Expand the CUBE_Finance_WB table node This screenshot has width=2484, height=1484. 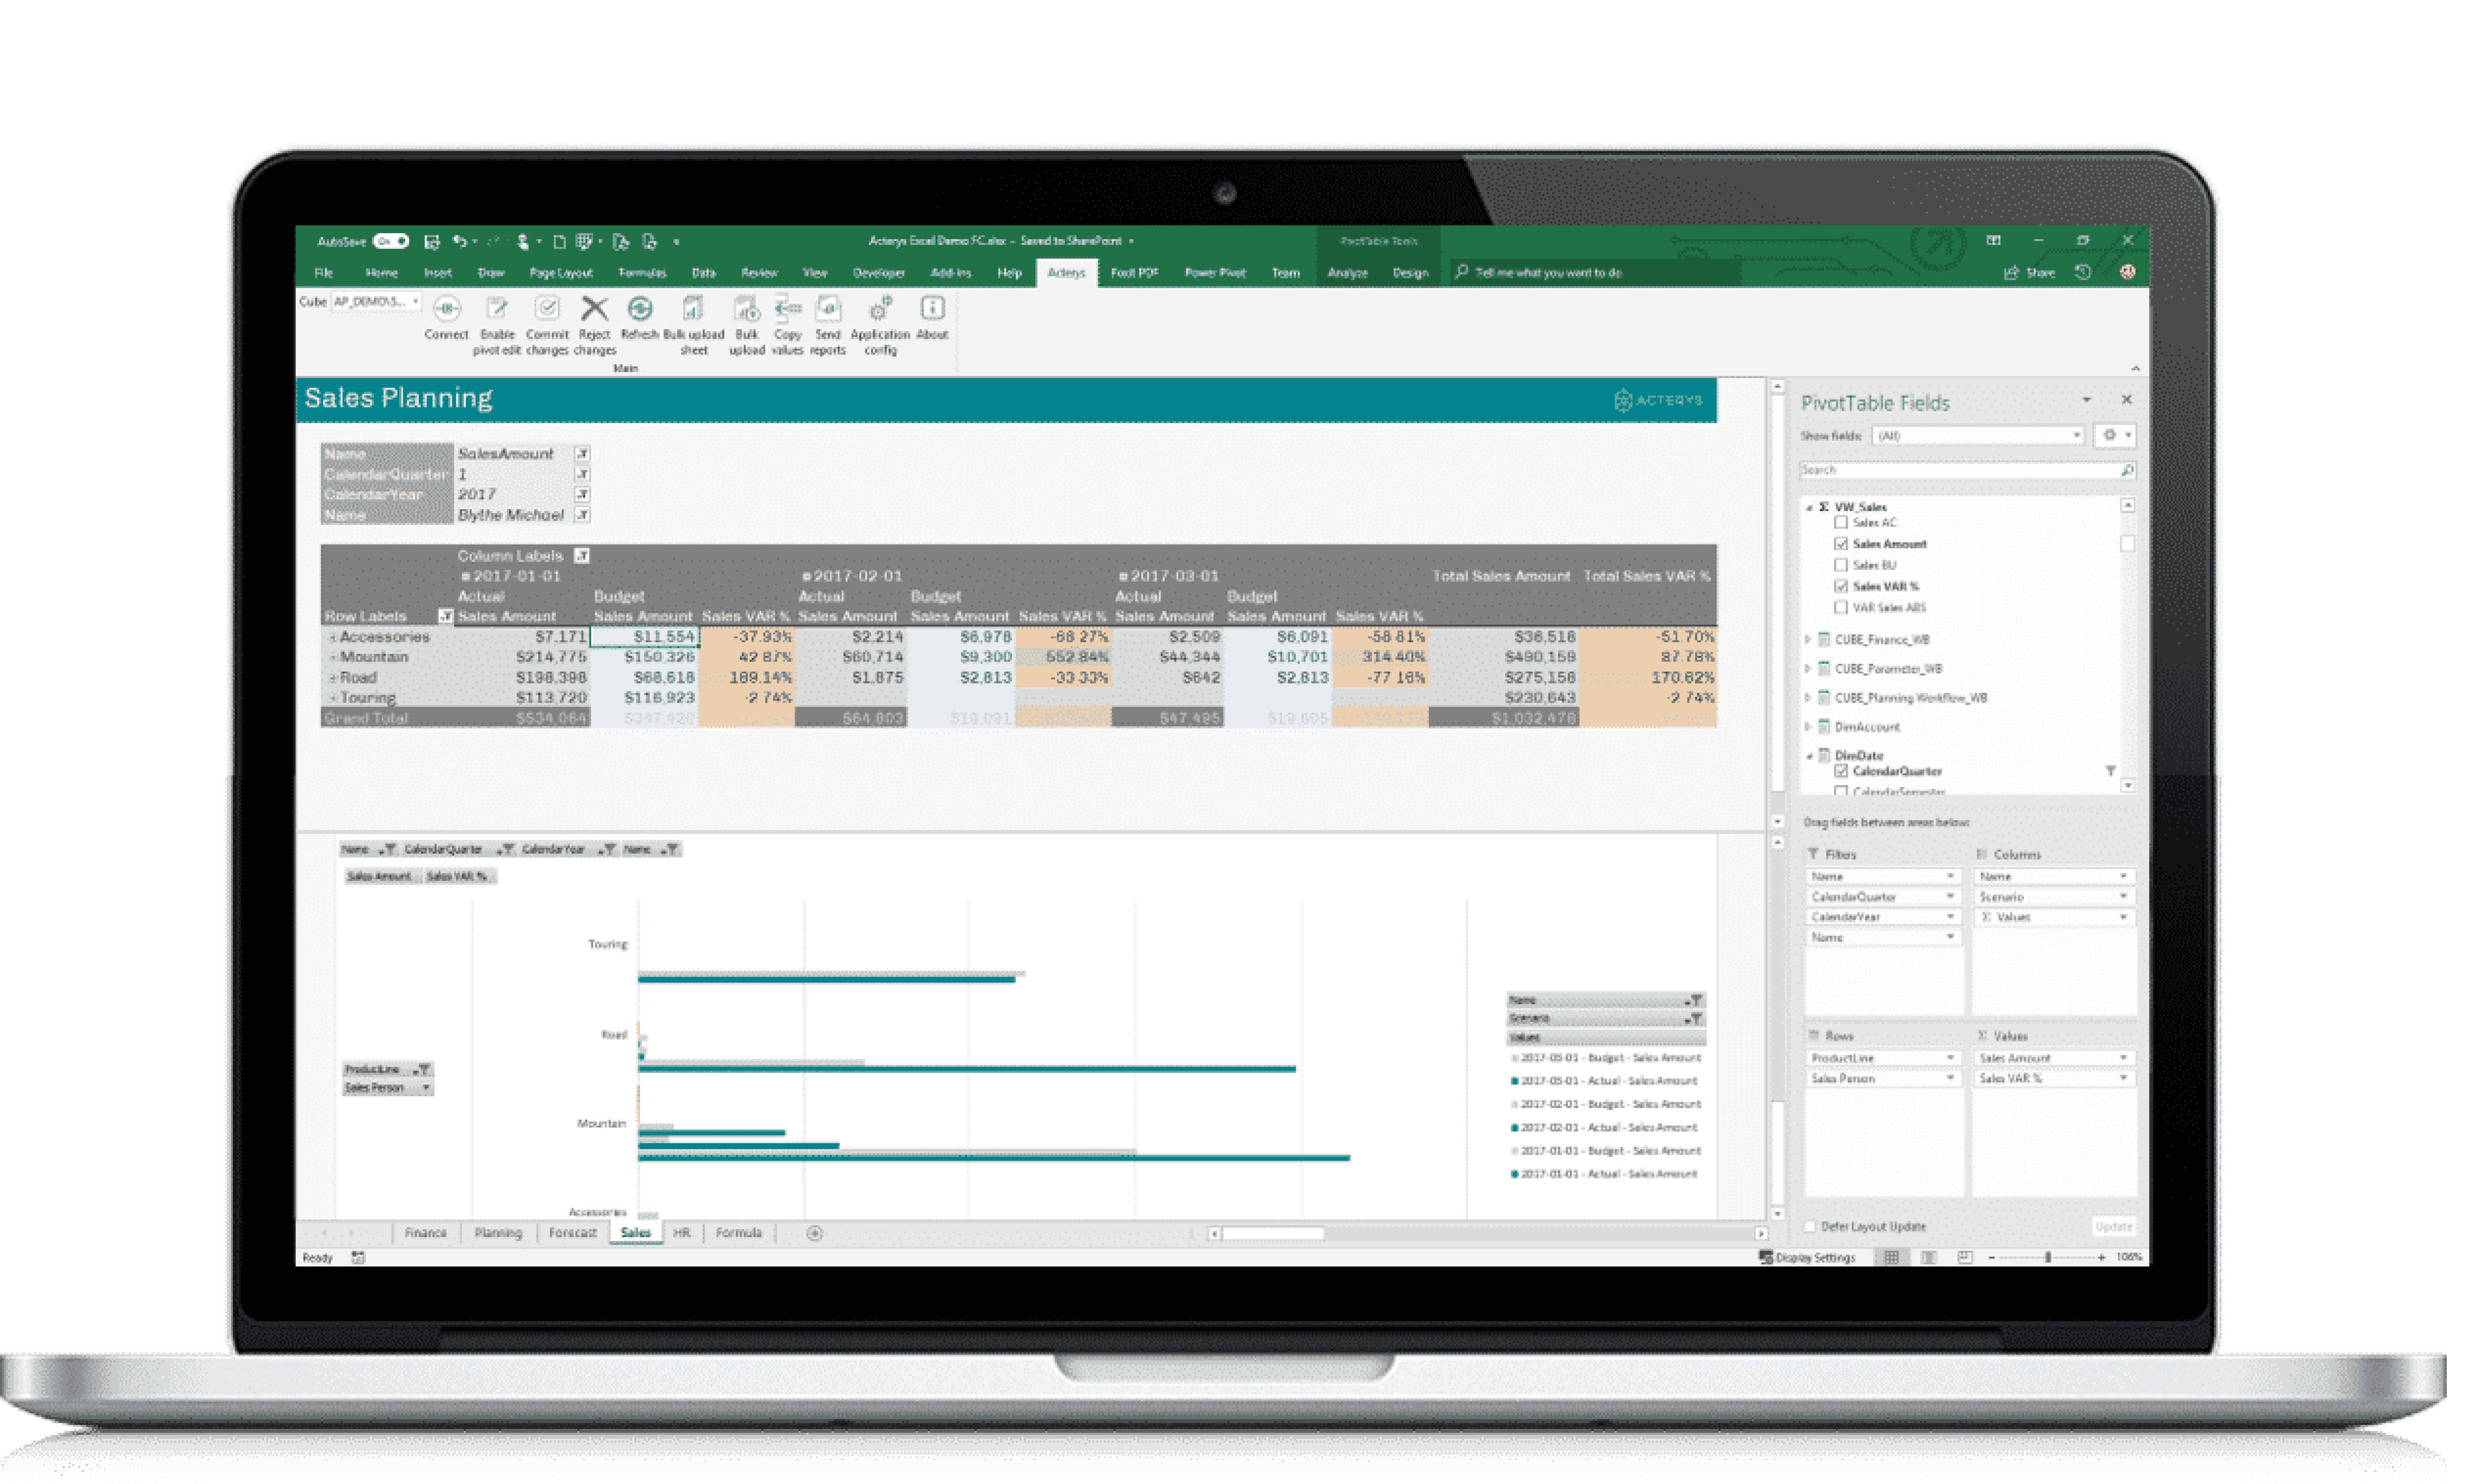pyautogui.click(x=1808, y=639)
